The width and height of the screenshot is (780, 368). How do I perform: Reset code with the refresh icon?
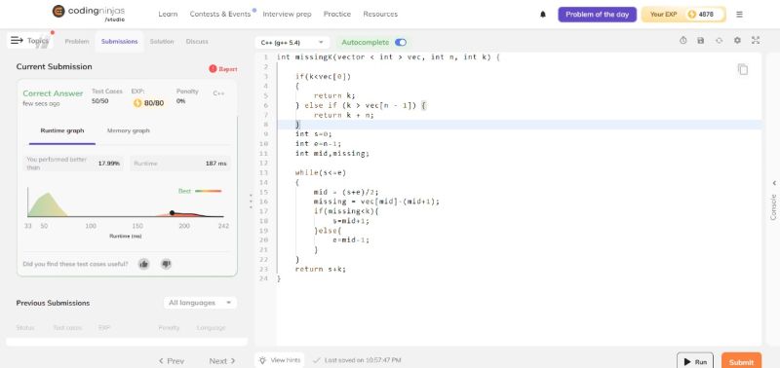[719, 41]
